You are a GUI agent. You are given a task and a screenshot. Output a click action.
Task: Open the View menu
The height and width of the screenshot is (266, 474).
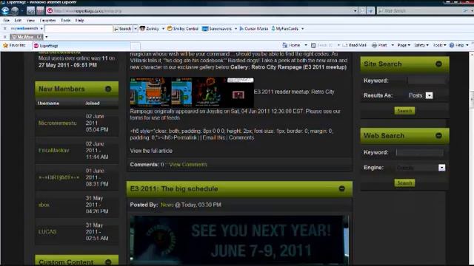30,21
